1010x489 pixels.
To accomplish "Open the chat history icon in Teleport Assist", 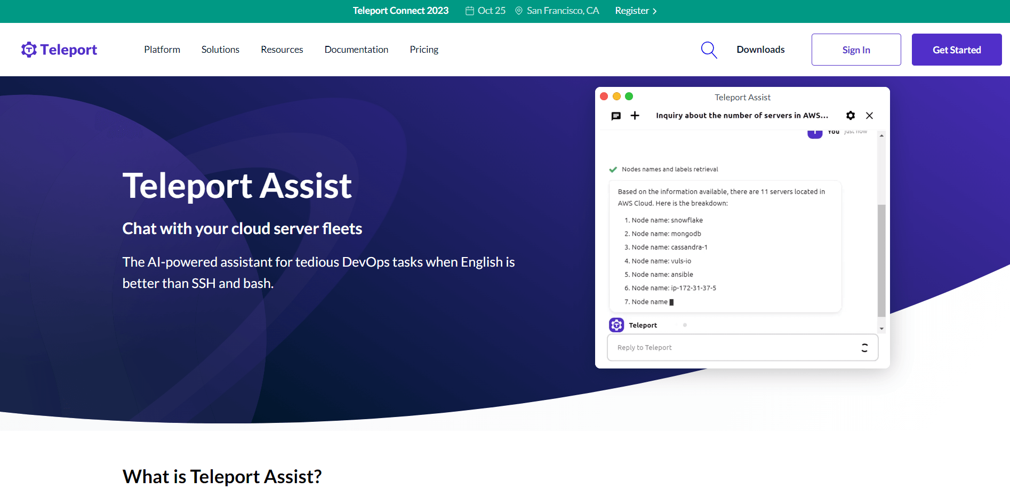I will (616, 115).
